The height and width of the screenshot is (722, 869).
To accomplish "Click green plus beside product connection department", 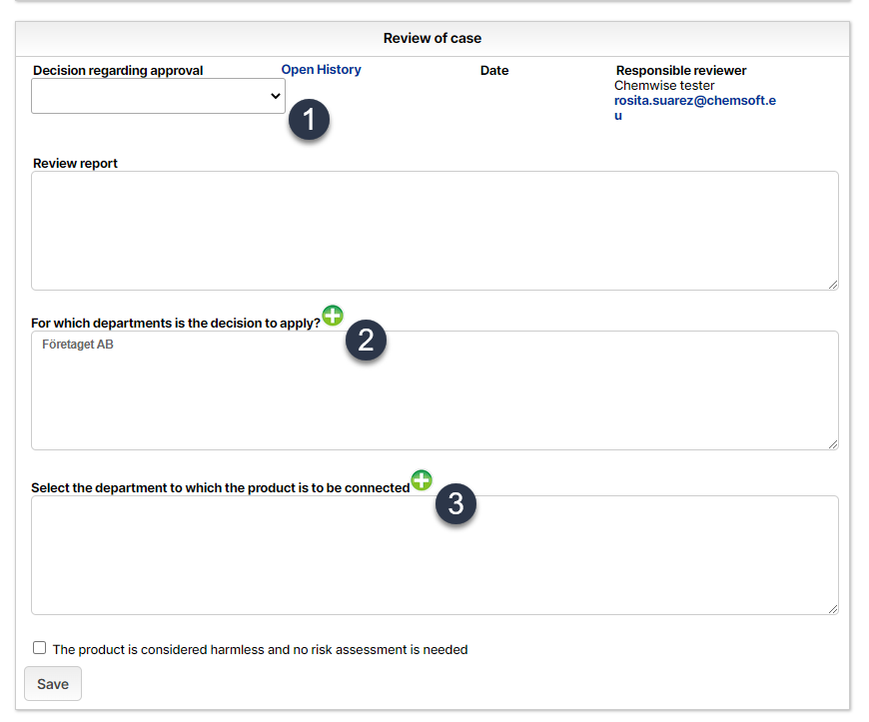I will (422, 480).
